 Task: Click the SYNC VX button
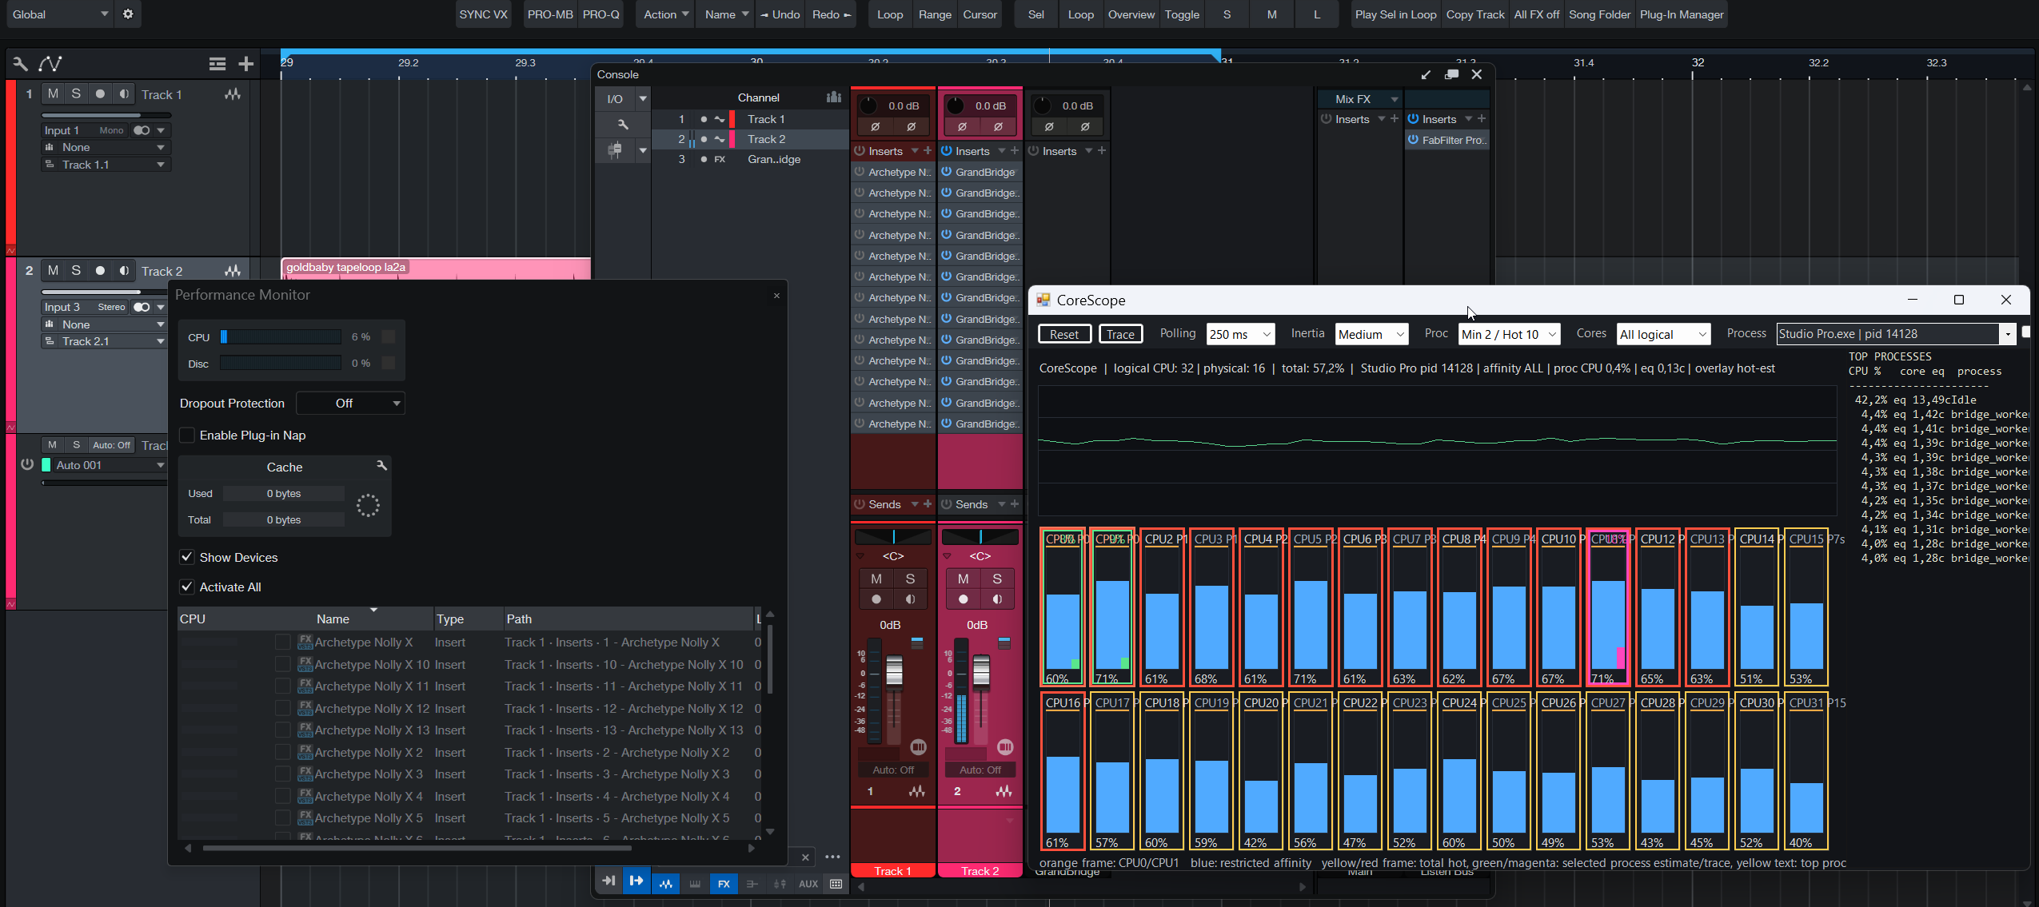(x=483, y=14)
